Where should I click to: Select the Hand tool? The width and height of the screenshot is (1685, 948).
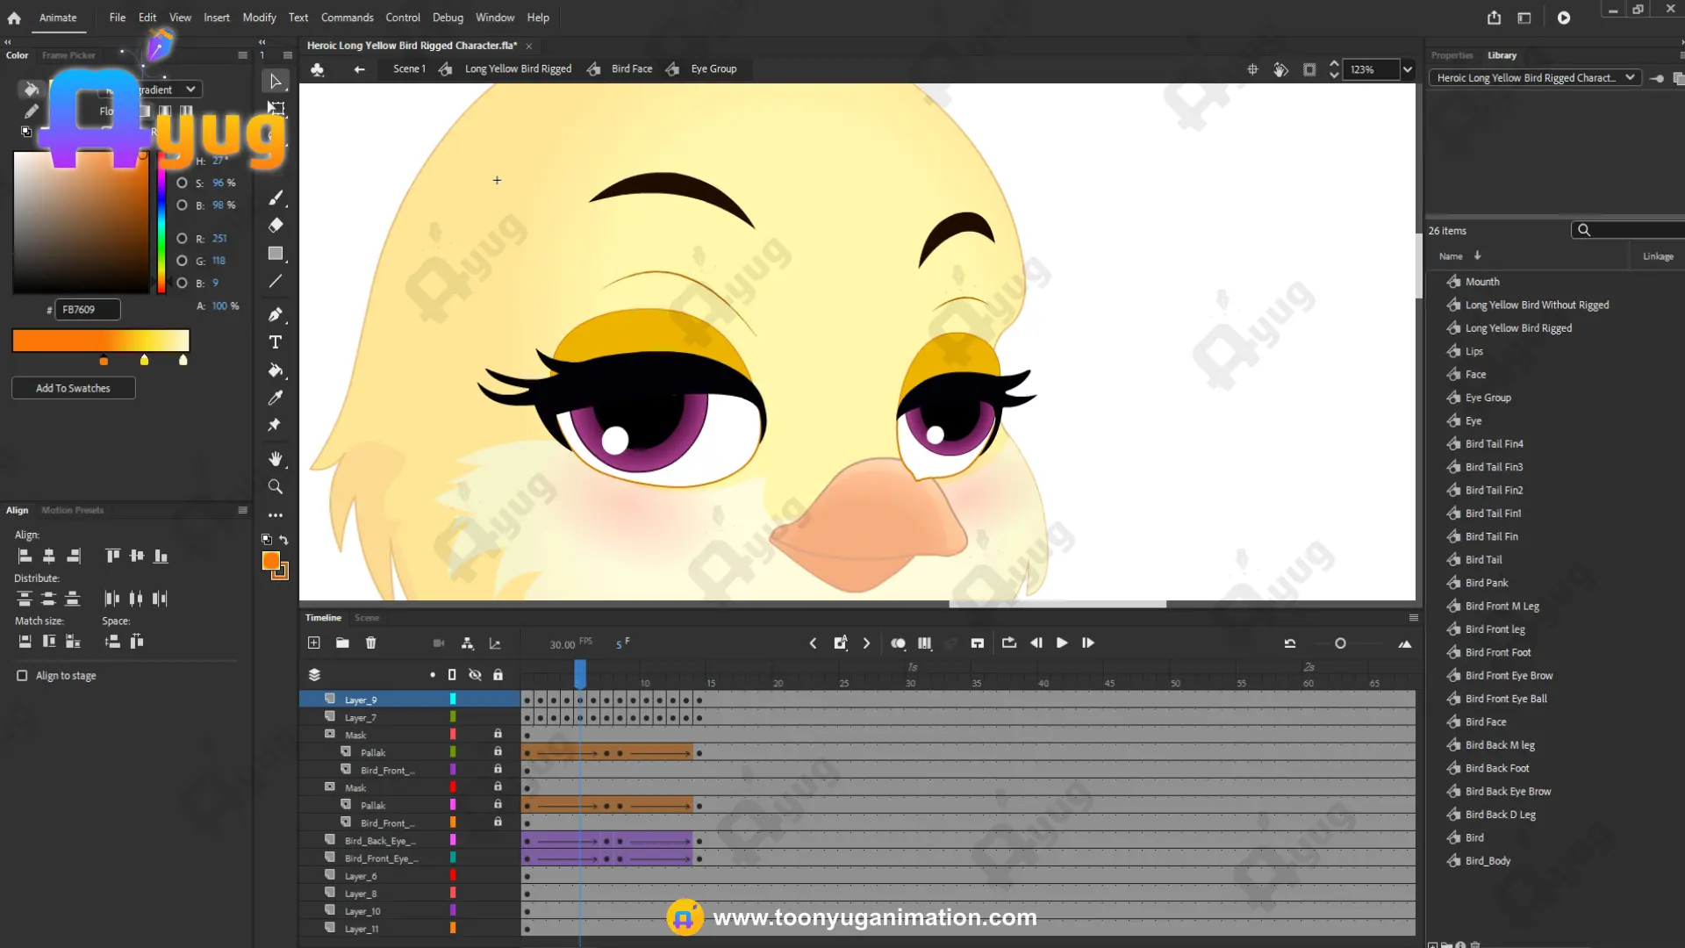click(x=276, y=459)
